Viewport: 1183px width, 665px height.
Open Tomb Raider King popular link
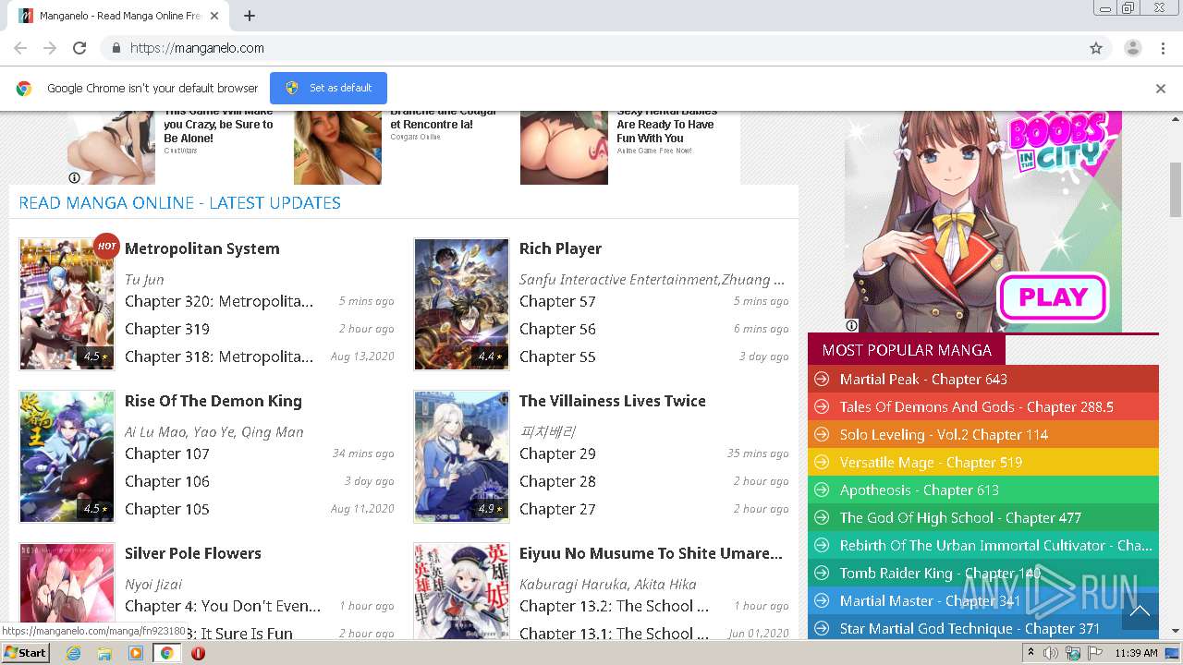click(x=941, y=574)
